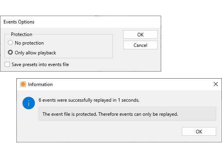This screenshot has width=222, height=158.
Task: Click the "Save presets into events file" label
Action: click(40, 65)
